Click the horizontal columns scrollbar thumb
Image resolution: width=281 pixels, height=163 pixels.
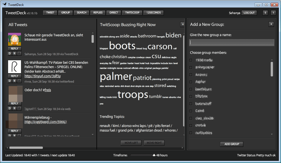tap(26, 148)
